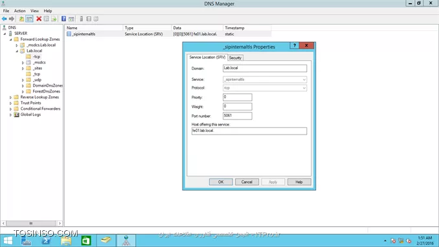
Task: Click the Domain text field
Action: pos(265,69)
